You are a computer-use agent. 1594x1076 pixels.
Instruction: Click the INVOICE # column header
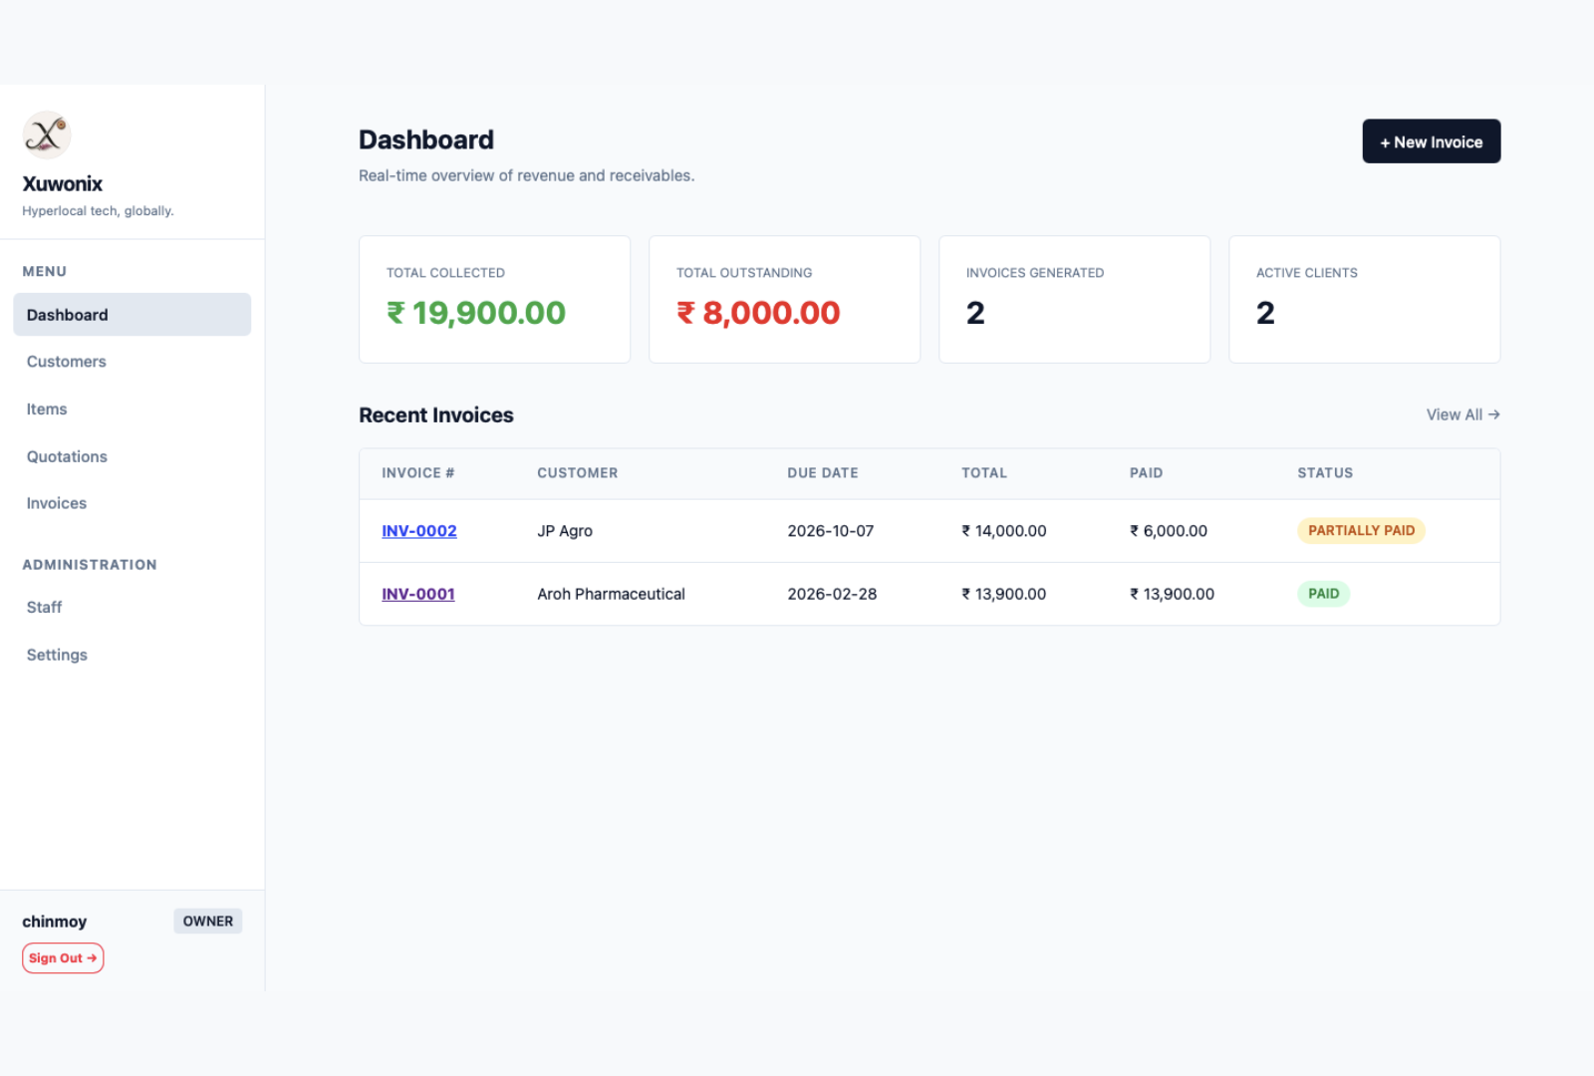click(x=417, y=473)
